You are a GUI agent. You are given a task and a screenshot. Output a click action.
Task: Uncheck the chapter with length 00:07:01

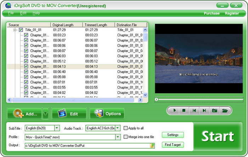pyautogui.click(x=26, y=82)
